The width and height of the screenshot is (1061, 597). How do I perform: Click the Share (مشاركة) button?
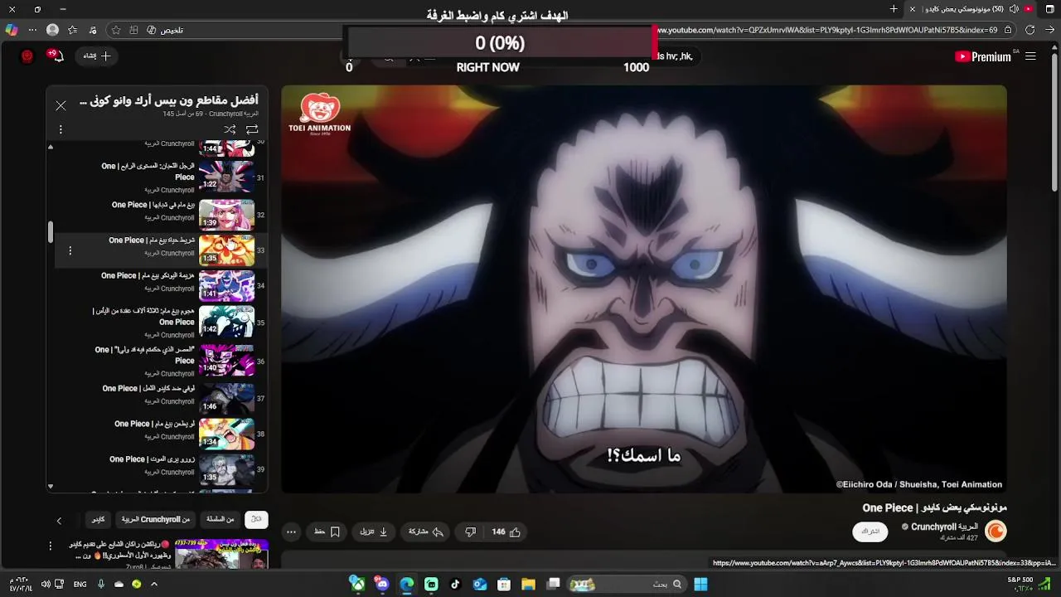click(425, 532)
